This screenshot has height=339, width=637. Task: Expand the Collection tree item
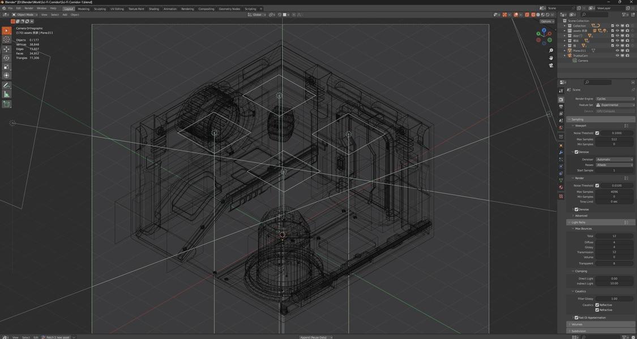565,25
